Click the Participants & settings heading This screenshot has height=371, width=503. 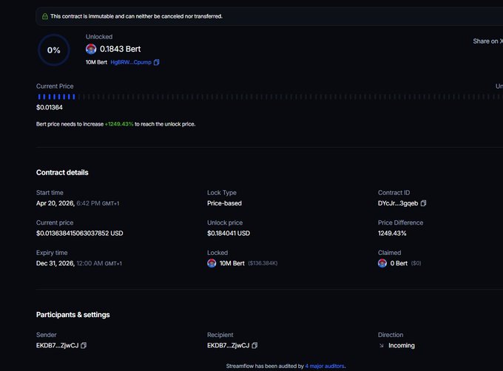pos(73,315)
